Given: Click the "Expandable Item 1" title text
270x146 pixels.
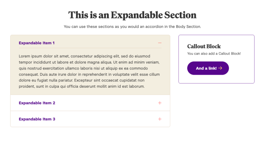Looking at the screenshot, I should tap(37, 43).
